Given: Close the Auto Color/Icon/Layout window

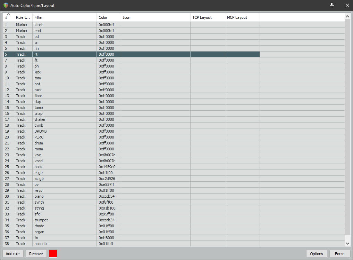Looking at the screenshot, I should (x=347, y=5).
